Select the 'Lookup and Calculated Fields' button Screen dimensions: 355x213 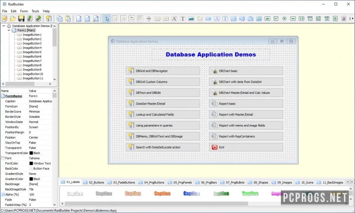[163, 114]
